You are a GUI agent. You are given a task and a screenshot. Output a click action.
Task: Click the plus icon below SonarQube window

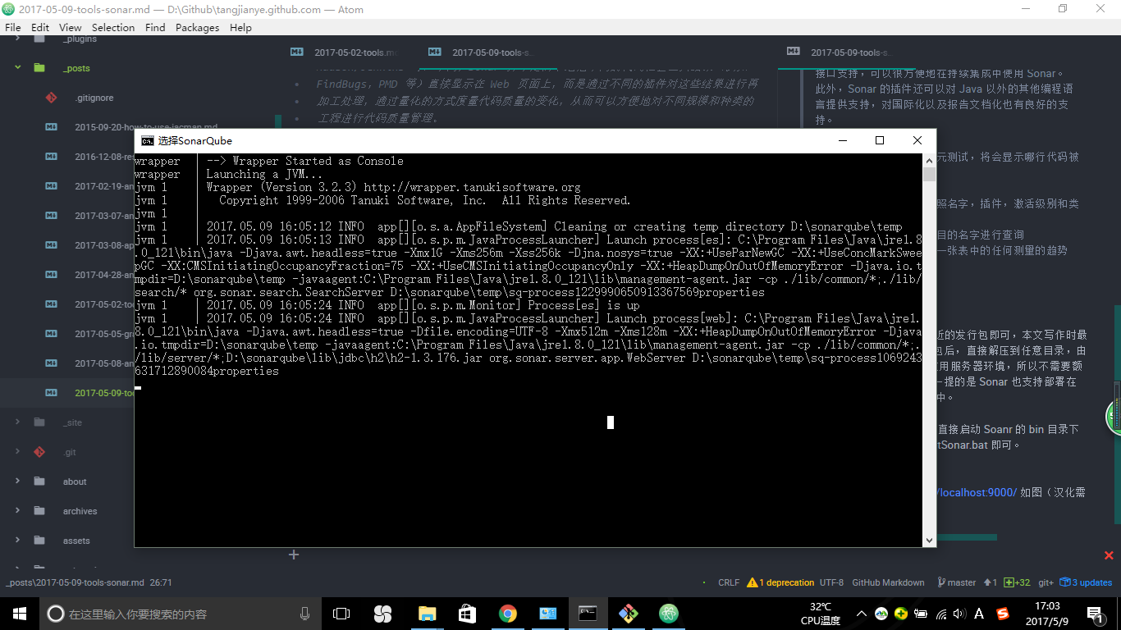(x=294, y=555)
